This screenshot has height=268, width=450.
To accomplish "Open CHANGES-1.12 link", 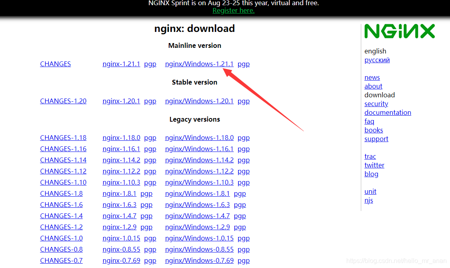I will tap(63, 171).
